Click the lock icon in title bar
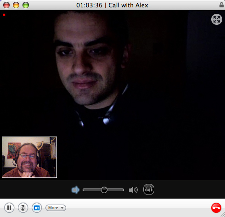 pyautogui.click(x=221, y=5)
